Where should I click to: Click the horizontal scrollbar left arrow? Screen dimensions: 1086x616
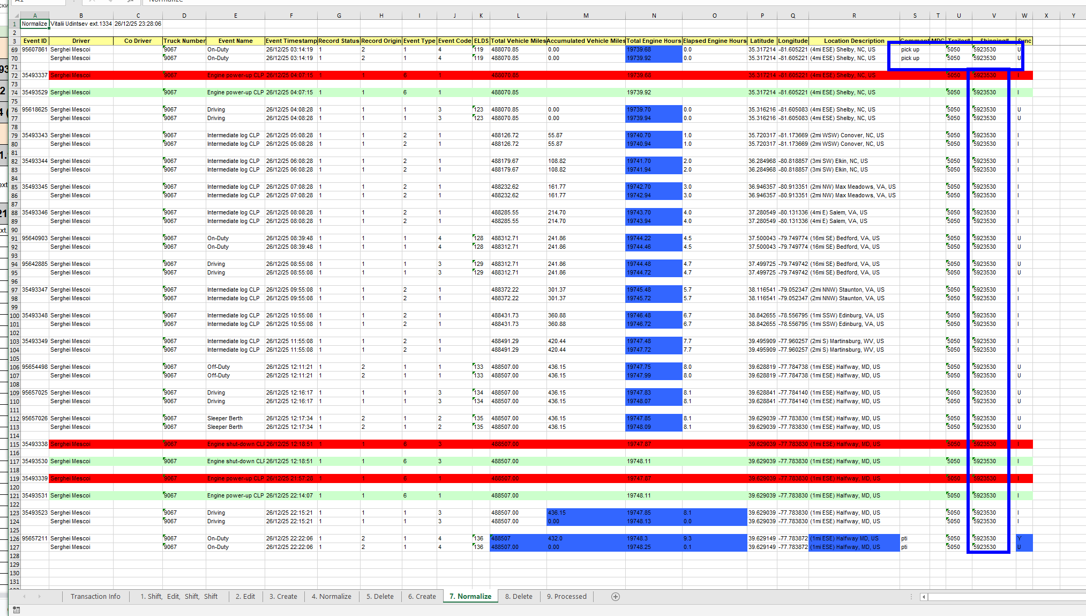coord(924,597)
